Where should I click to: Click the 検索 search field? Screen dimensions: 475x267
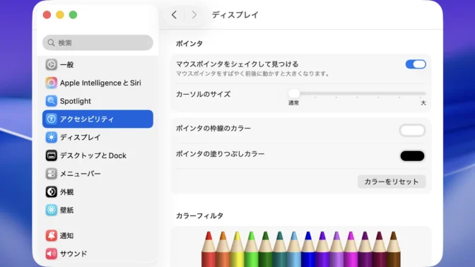coord(98,42)
